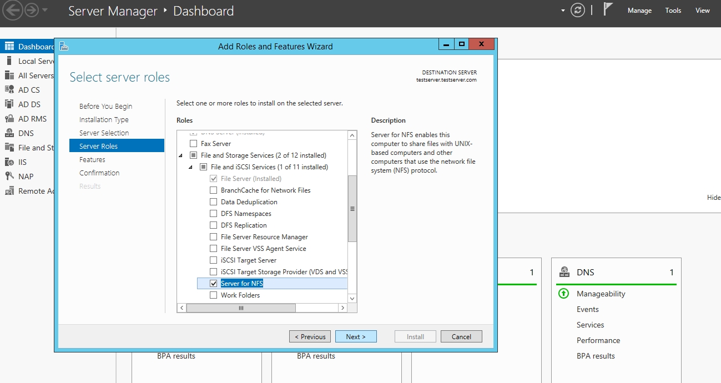Open the DNS sidebar item icon

pyautogui.click(x=9, y=133)
